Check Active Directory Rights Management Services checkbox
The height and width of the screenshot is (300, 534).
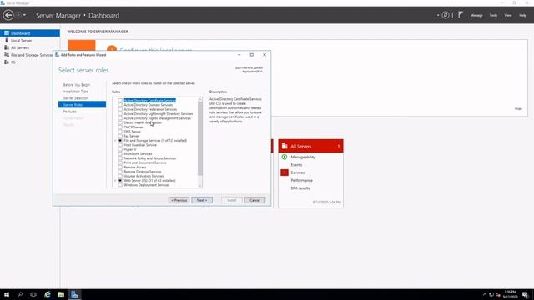coord(120,118)
